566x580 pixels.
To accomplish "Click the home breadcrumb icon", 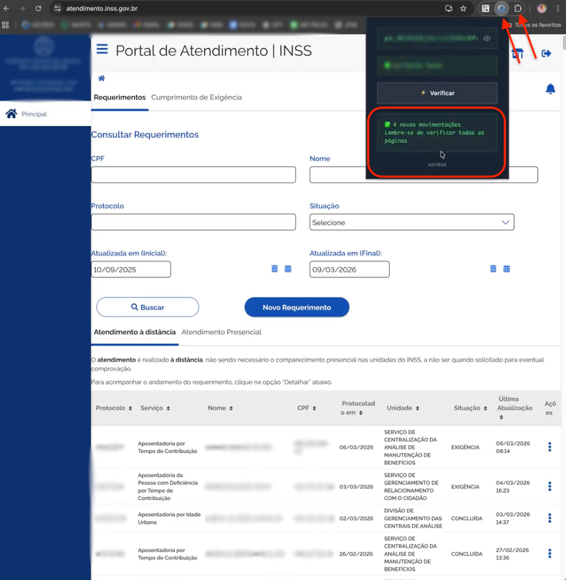I will (x=101, y=78).
